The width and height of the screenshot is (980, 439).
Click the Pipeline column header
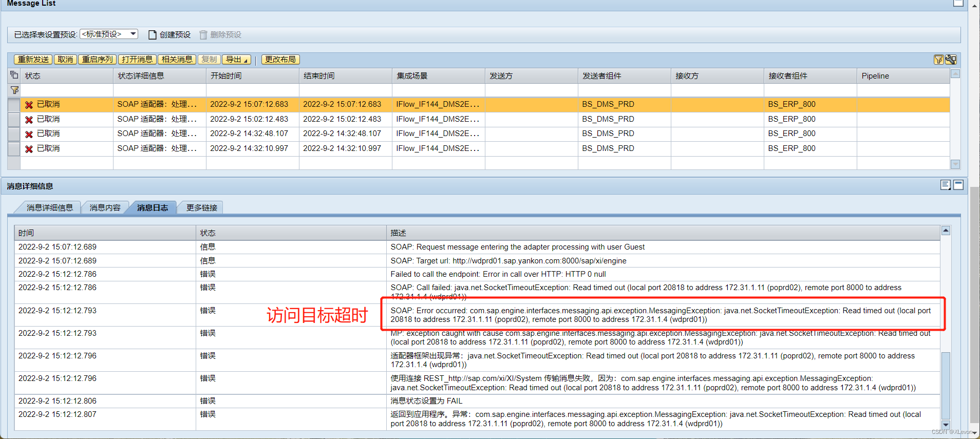pyautogui.click(x=903, y=75)
